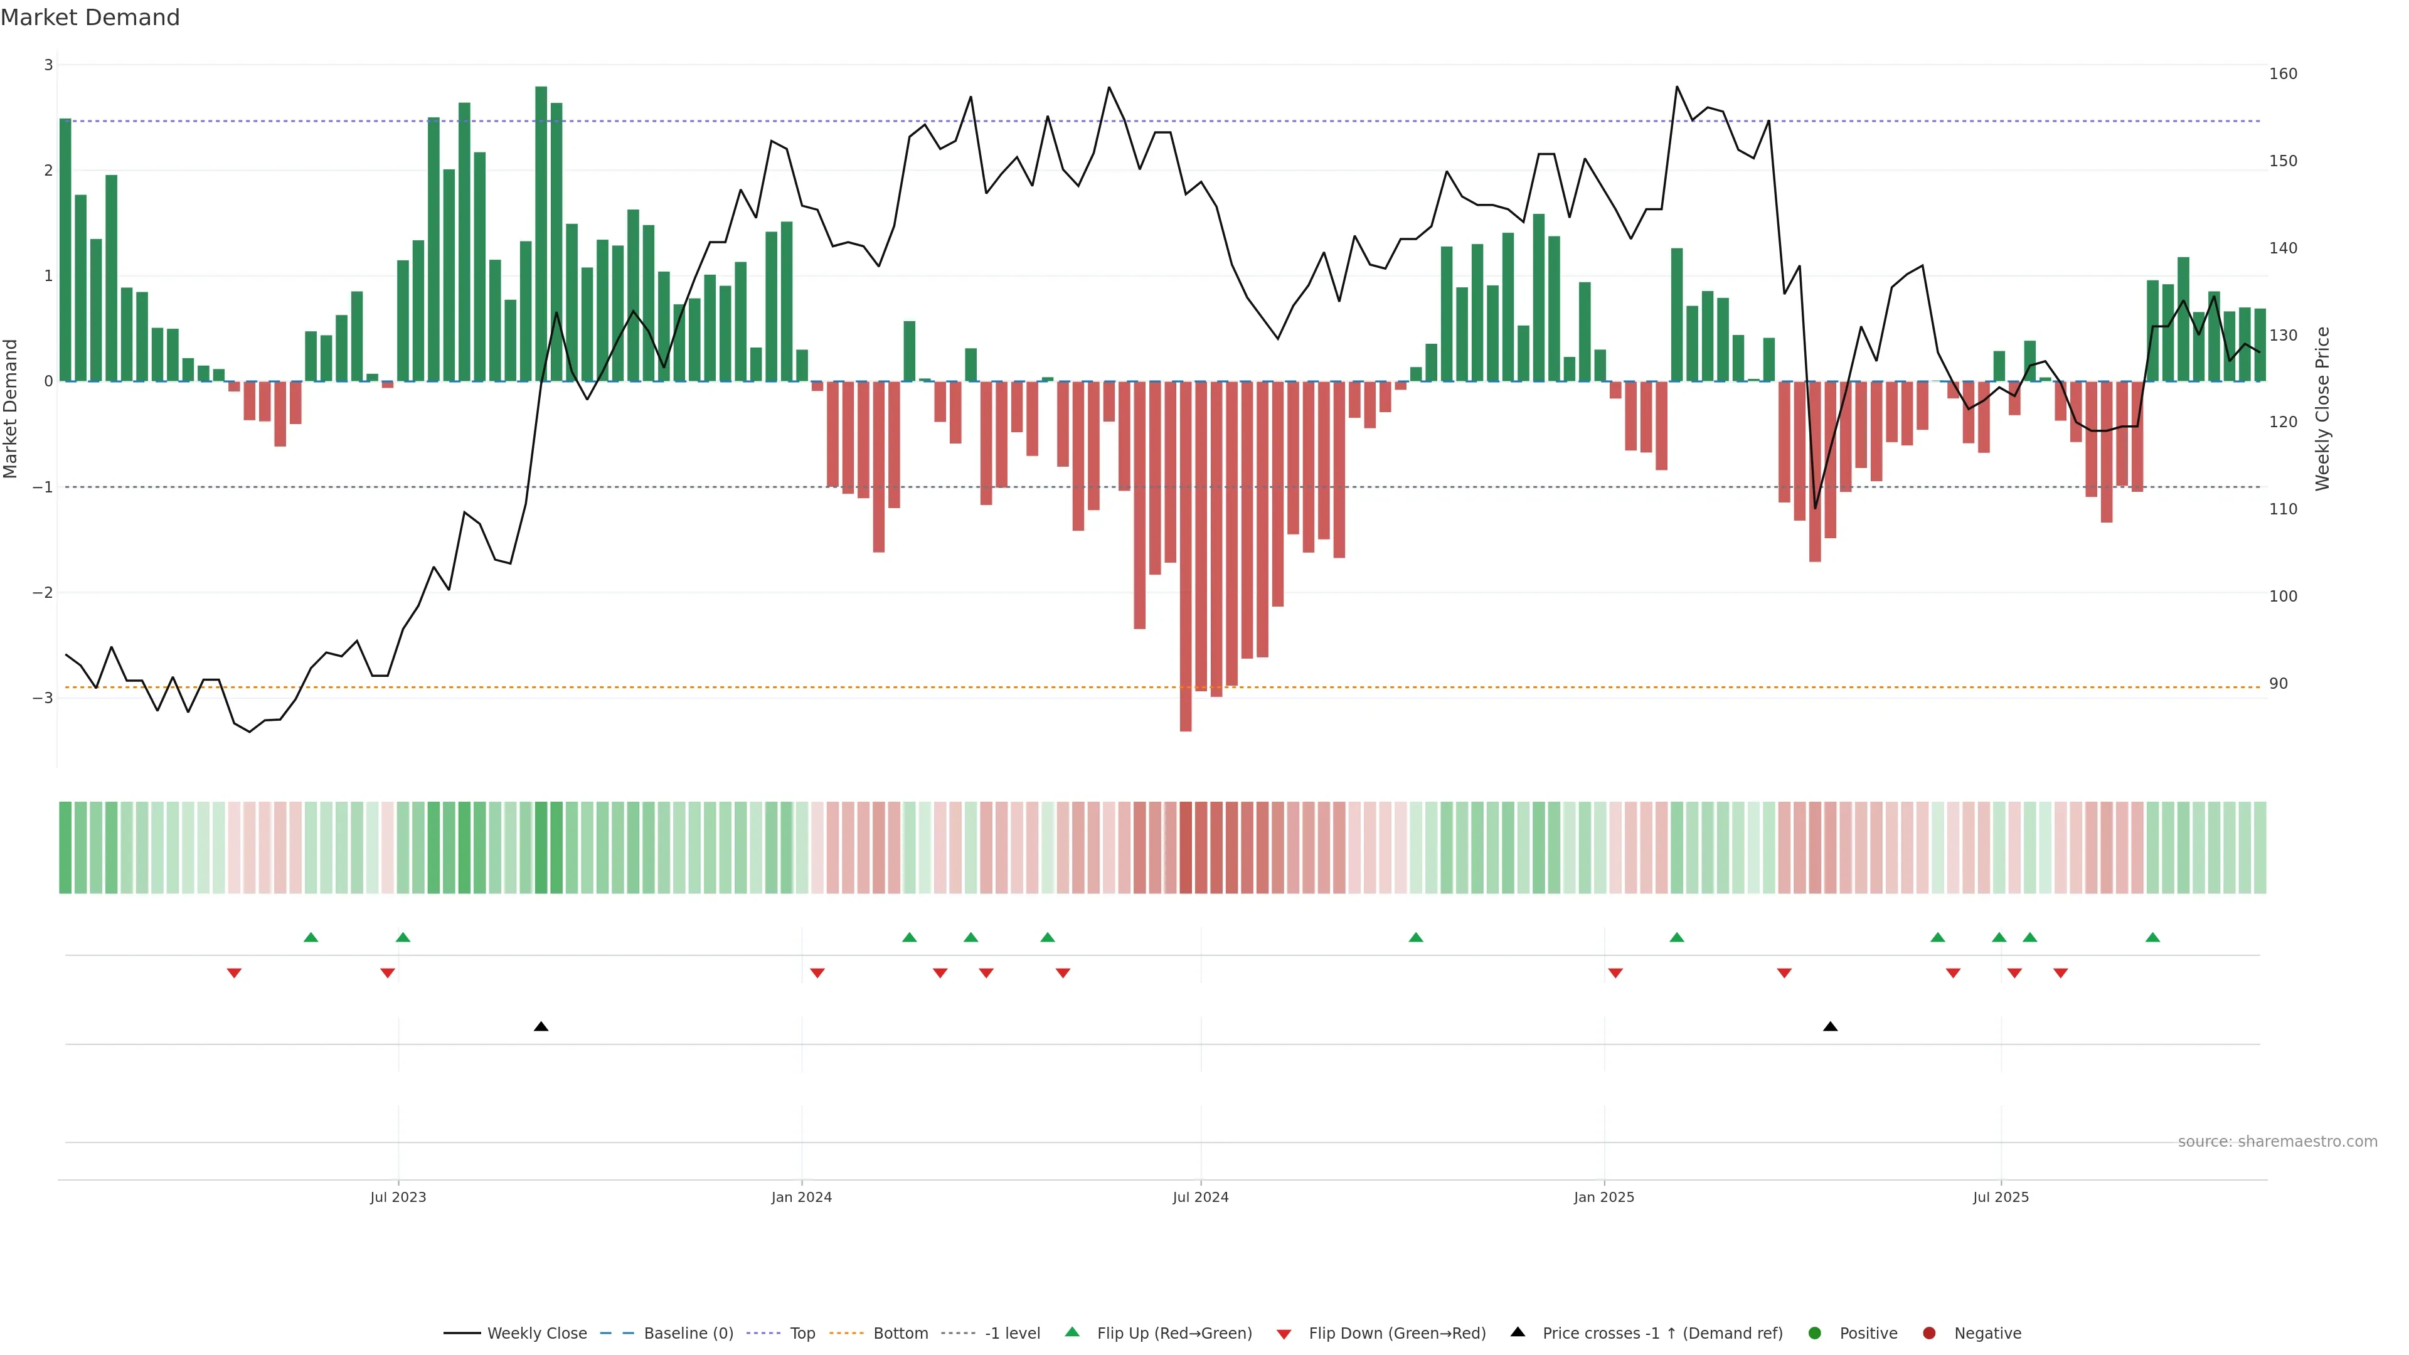The width and height of the screenshot is (2409, 1355).
Task: Toggle the Top dotted line legend entry
Action: click(x=802, y=1332)
